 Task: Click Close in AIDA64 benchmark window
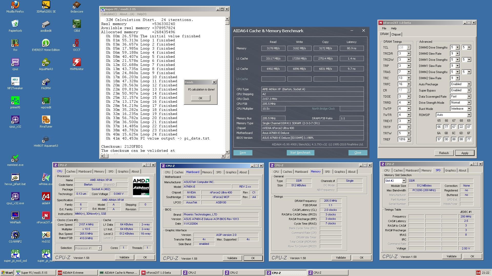tap(358, 153)
